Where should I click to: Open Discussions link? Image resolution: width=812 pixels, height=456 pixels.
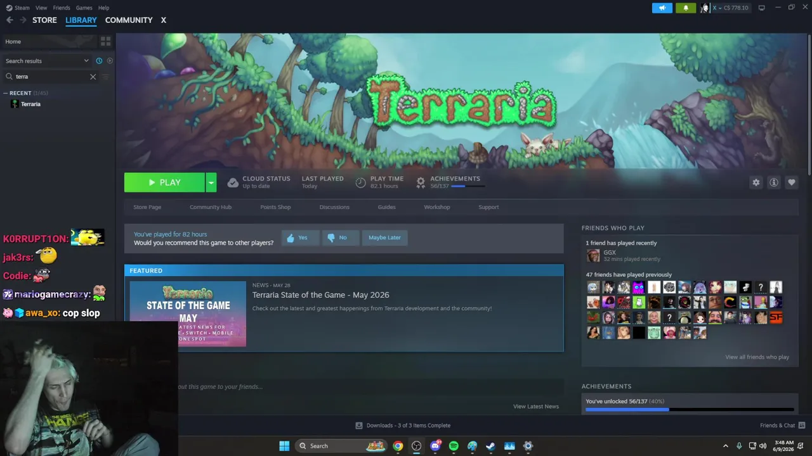pos(334,207)
